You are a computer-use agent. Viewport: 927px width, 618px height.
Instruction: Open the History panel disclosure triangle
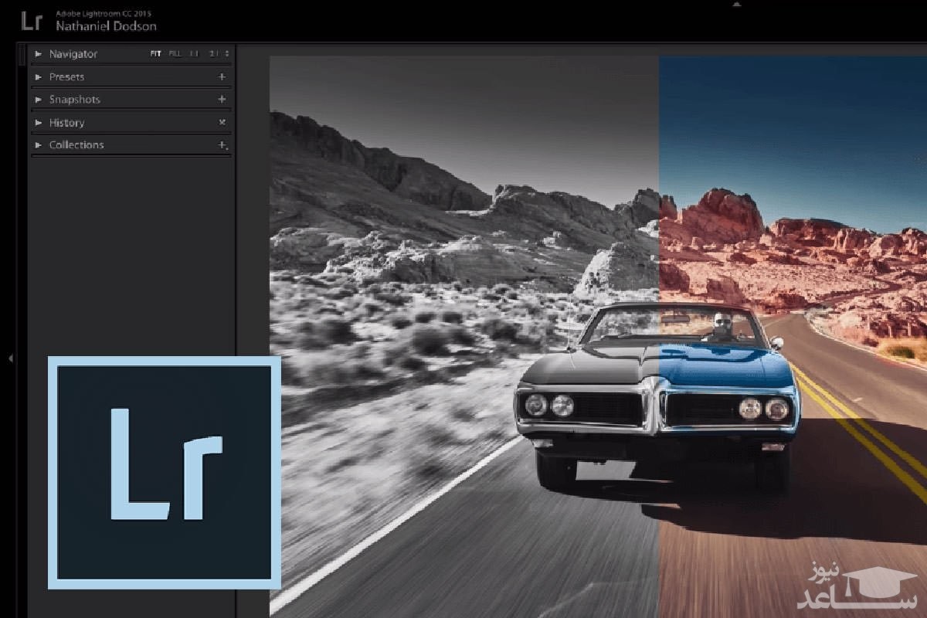tap(39, 123)
